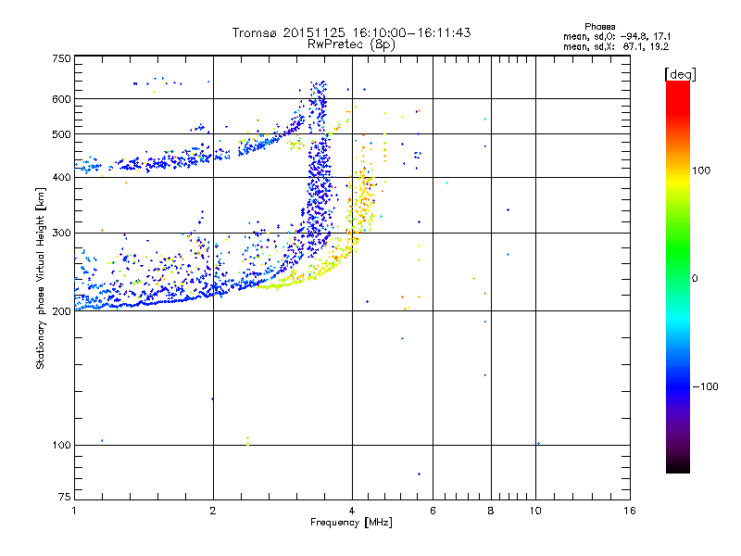Viewport: 741px width, 556px height.
Task: Click the x-axis label '10'
Action: 535,511
